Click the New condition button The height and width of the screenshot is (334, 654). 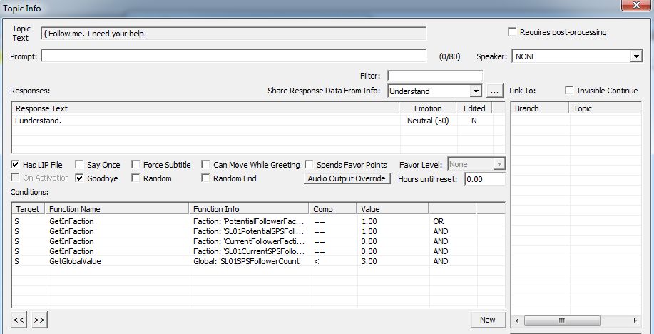(488, 320)
